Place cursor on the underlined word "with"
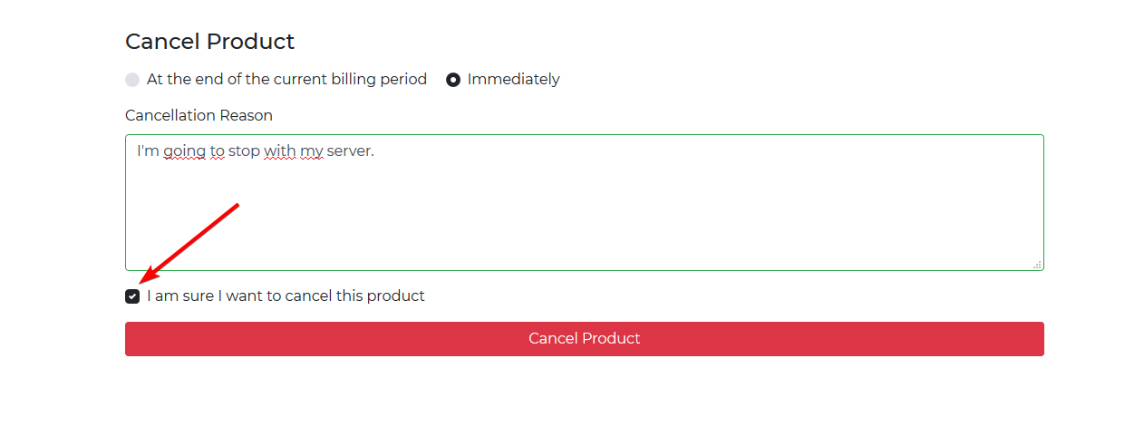1144x436 pixels. tap(279, 151)
